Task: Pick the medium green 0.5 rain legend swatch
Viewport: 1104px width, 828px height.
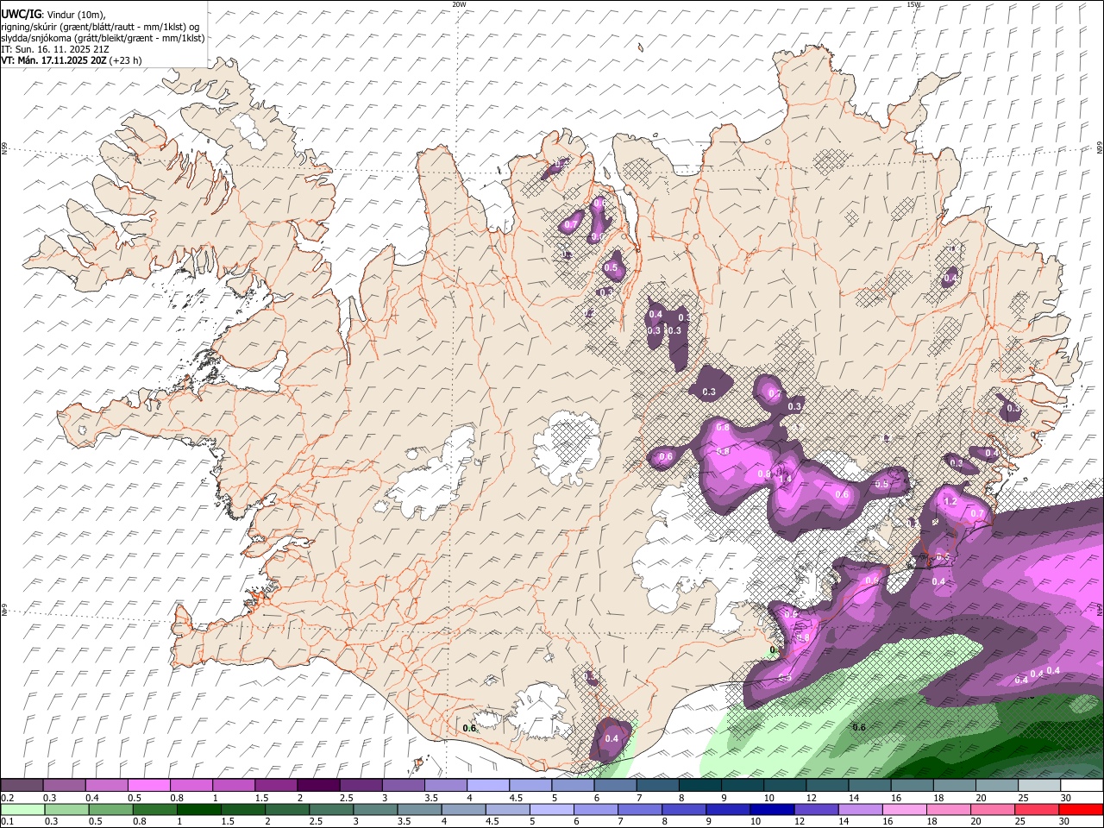Action: pos(110,809)
